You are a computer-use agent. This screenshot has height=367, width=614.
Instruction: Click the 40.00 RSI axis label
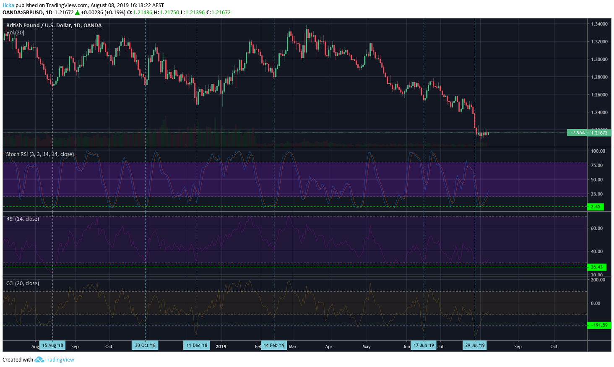[597, 252]
